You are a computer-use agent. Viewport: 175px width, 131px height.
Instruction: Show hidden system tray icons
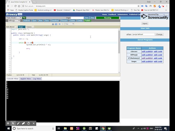[138, 129]
